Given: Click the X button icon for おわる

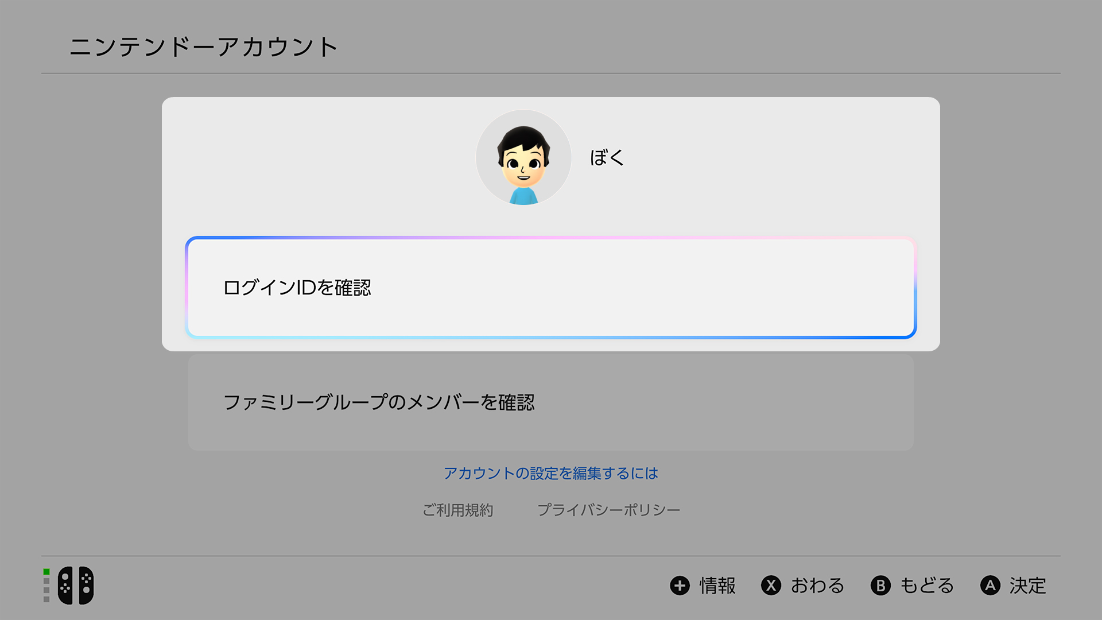Looking at the screenshot, I should [x=771, y=586].
